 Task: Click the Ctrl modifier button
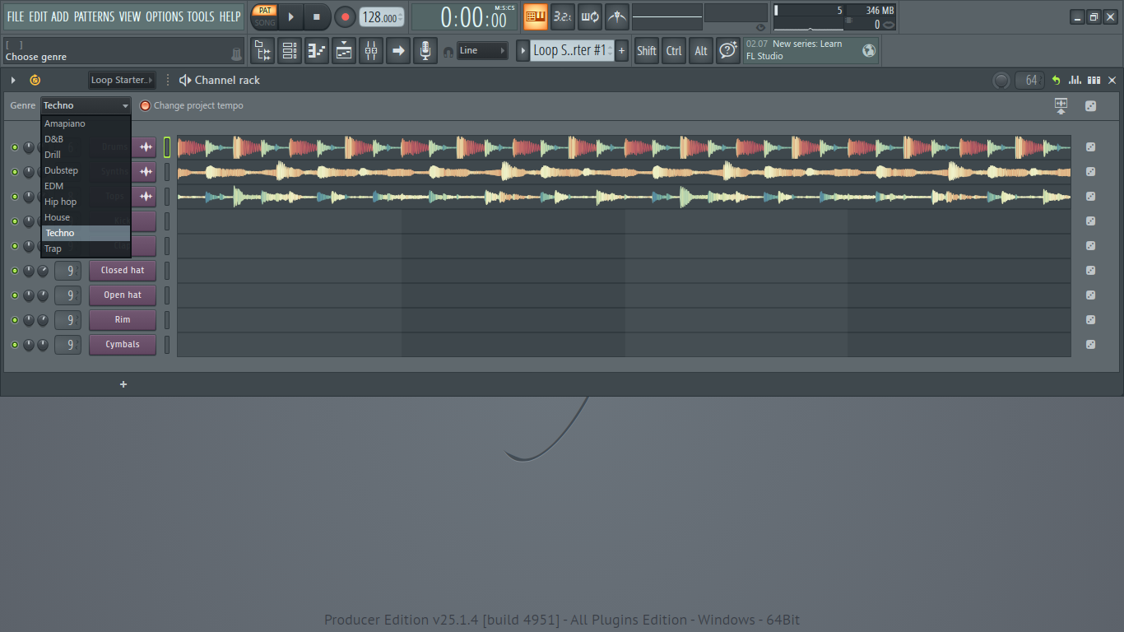pos(674,51)
